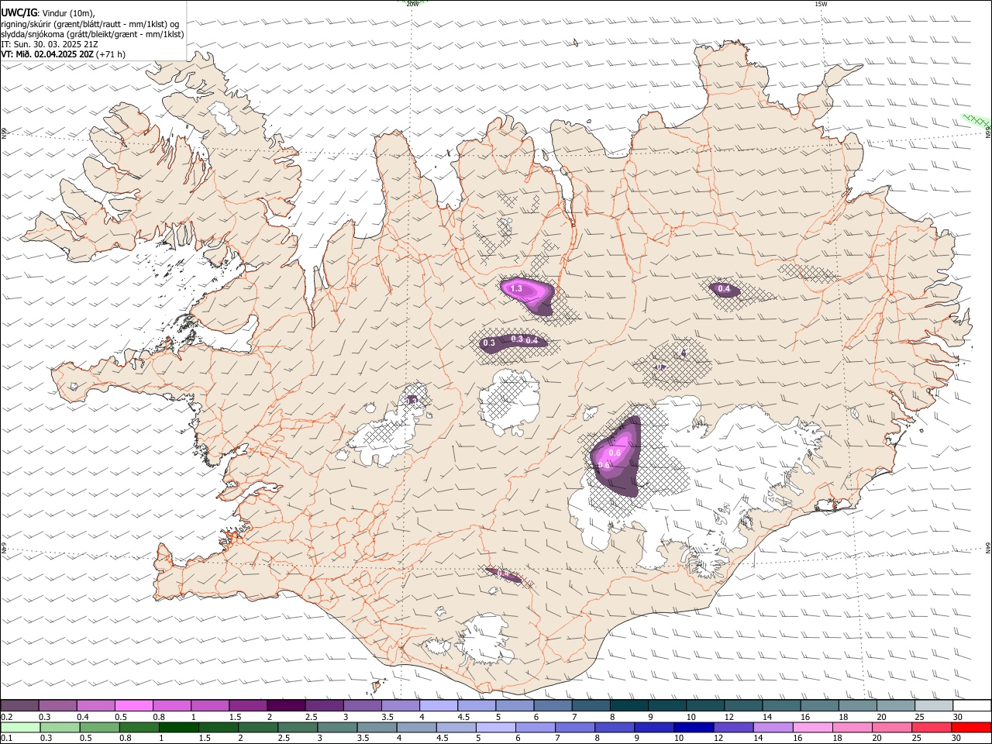
Task: Select the dark mauve 0.2 swatch, upper scale
Action: 19,706
